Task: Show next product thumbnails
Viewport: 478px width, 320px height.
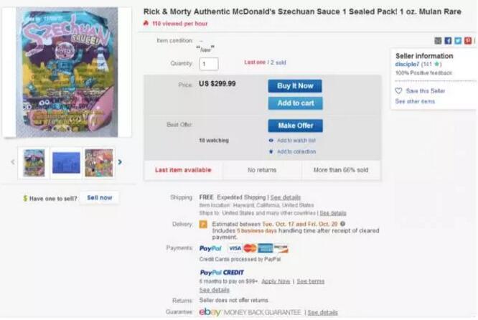Action: pos(120,162)
